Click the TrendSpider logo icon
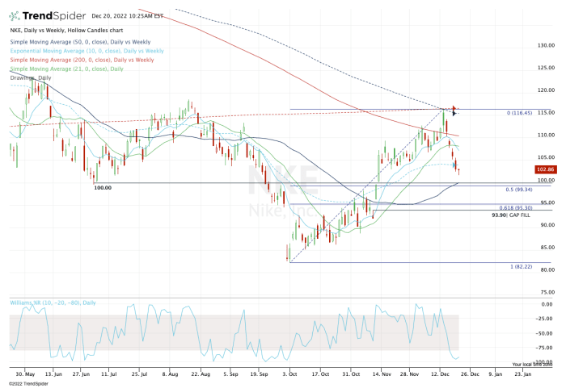Screen dimensions: 566x388 [x=15, y=16]
